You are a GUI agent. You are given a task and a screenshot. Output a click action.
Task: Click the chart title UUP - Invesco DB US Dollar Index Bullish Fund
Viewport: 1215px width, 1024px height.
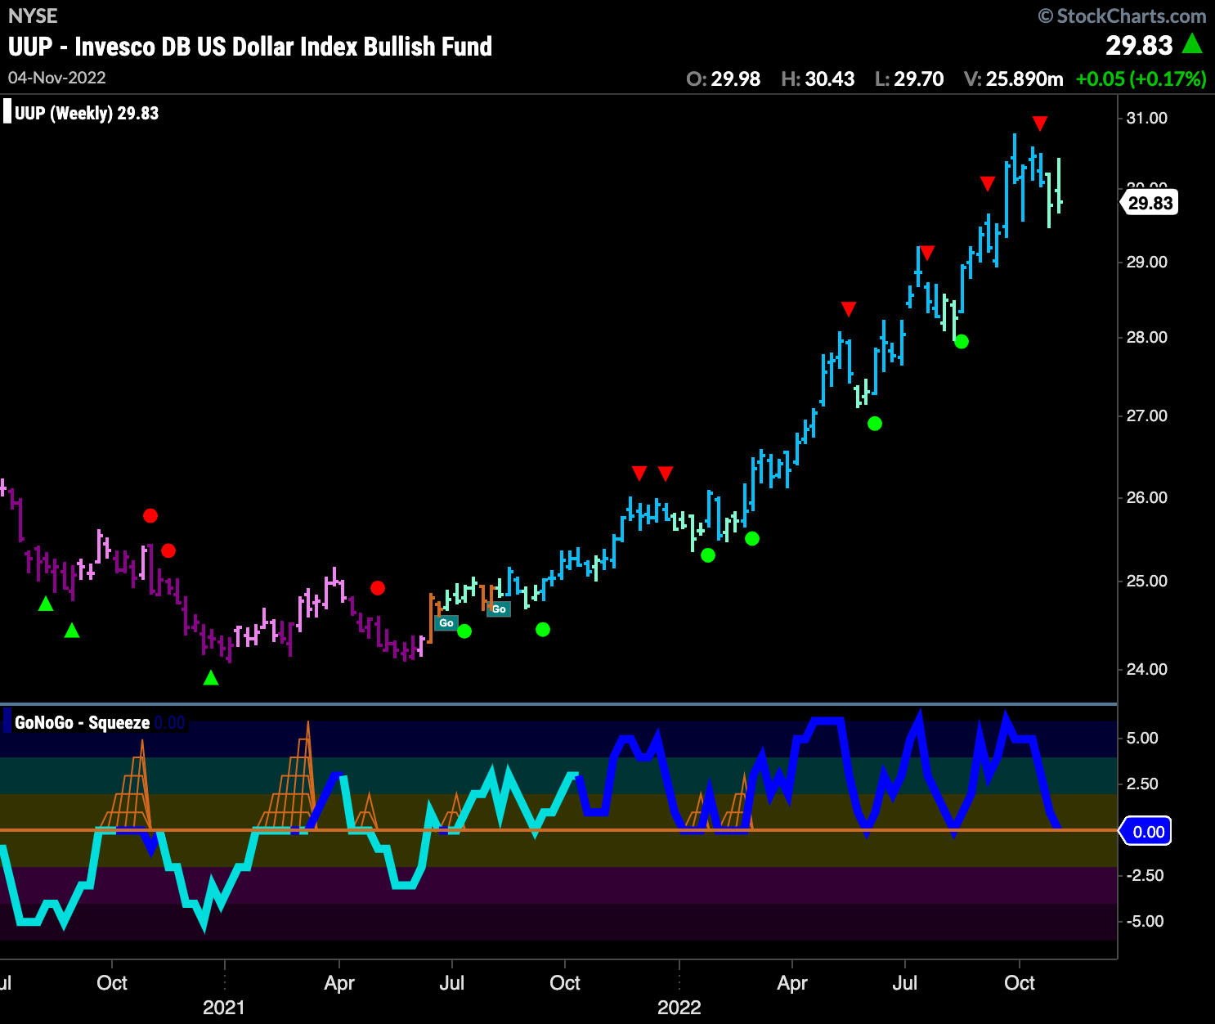pyautogui.click(x=250, y=47)
